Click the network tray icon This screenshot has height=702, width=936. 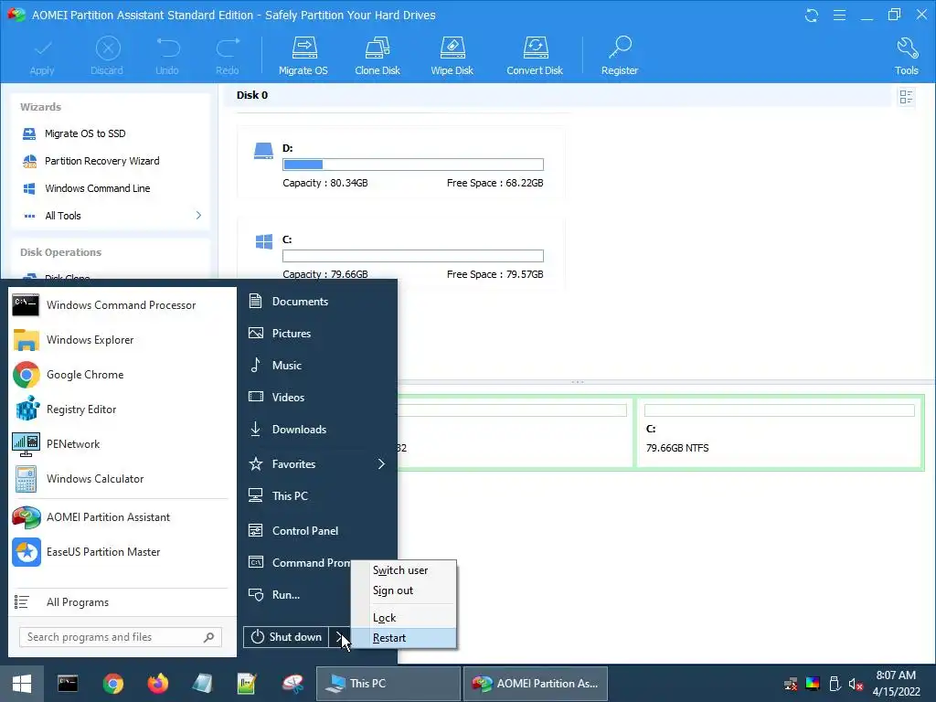791,684
